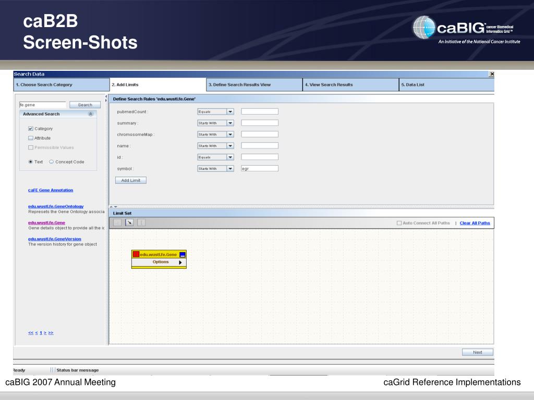Click the fe.gene search text field
The image size is (534, 400).
pyautogui.click(x=43, y=105)
